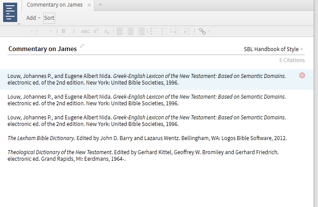Viewport: 318px width, 207px height.
Task: Remove the highlighted Louw citation
Action: (302, 75)
